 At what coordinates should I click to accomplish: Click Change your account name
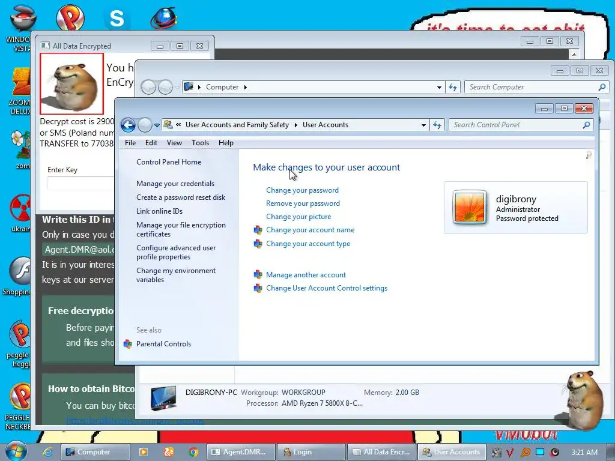[310, 230]
